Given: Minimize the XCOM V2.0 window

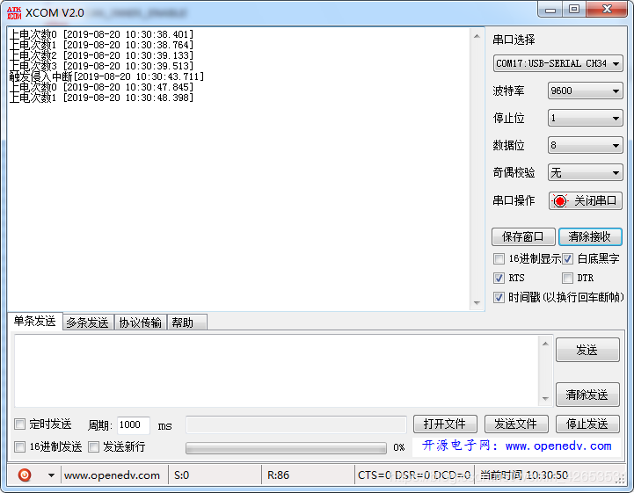Looking at the screenshot, I should click(x=550, y=10).
